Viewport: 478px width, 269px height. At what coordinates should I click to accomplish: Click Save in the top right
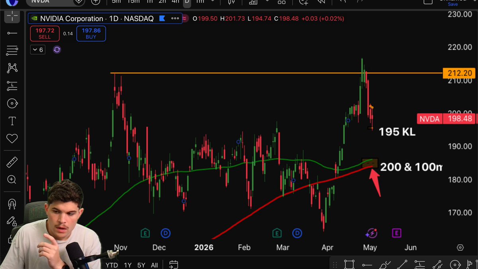[x=453, y=4]
